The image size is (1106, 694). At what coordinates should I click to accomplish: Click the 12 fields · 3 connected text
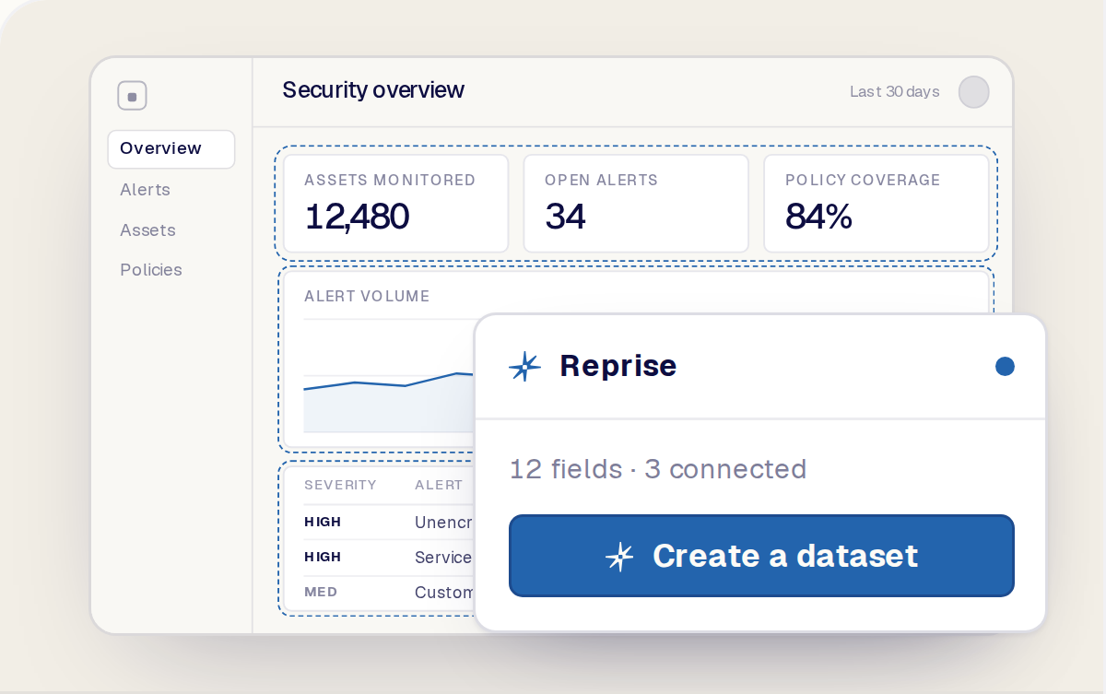[x=658, y=469]
